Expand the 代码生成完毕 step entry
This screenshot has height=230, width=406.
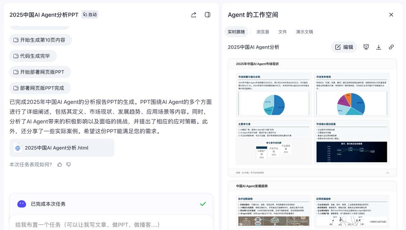pyautogui.click(x=33, y=56)
